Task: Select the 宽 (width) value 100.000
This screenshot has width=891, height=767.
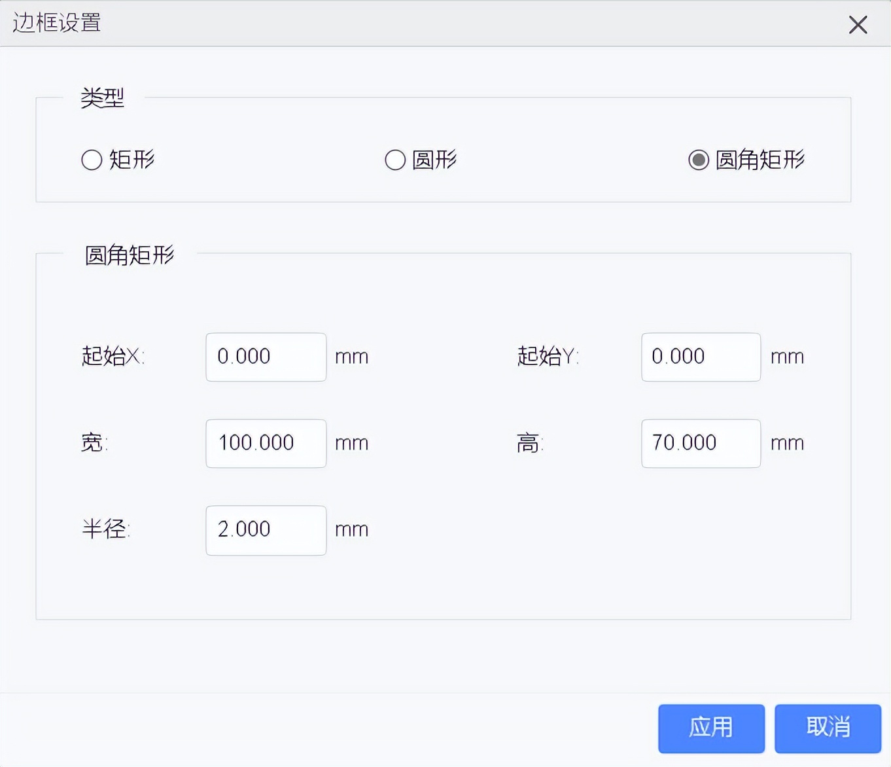Action: tap(266, 443)
